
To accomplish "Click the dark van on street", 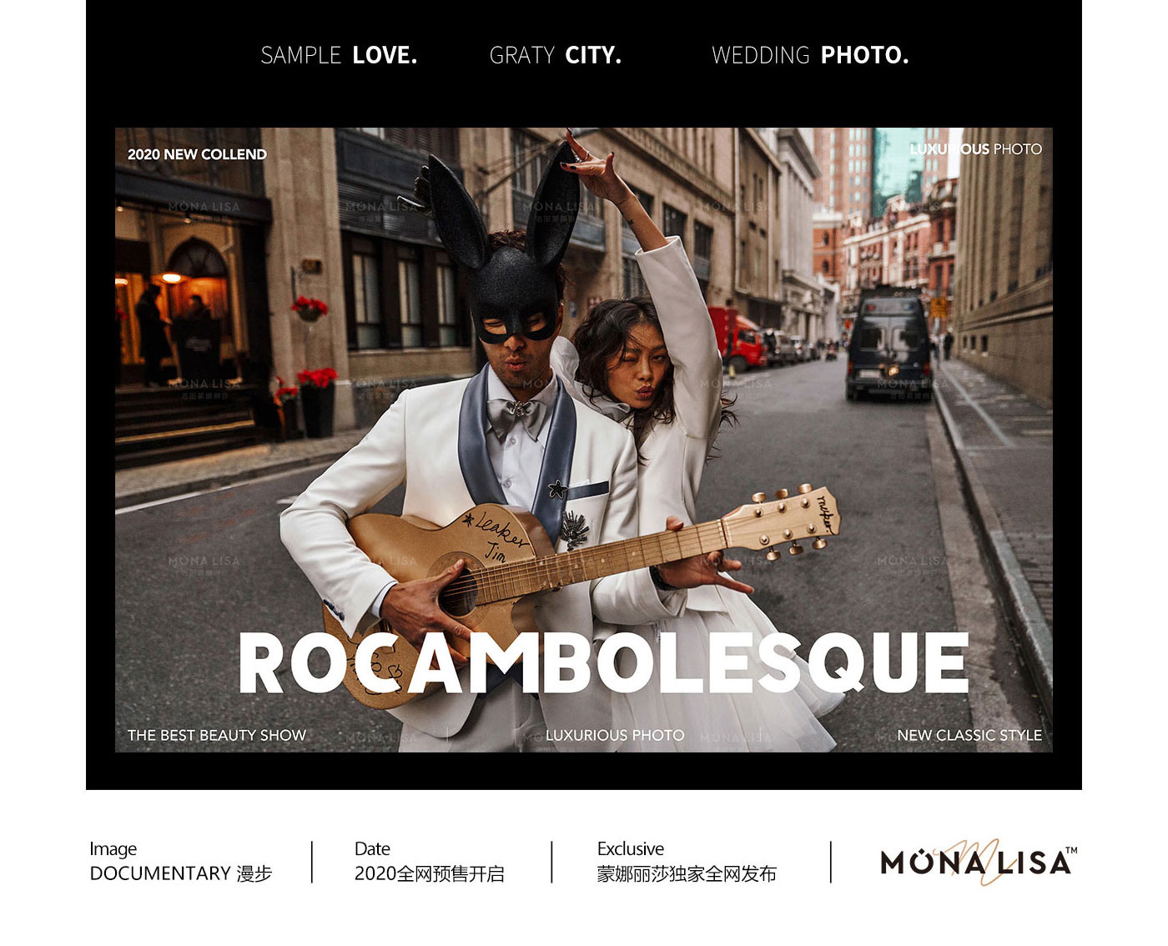I will [889, 345].
